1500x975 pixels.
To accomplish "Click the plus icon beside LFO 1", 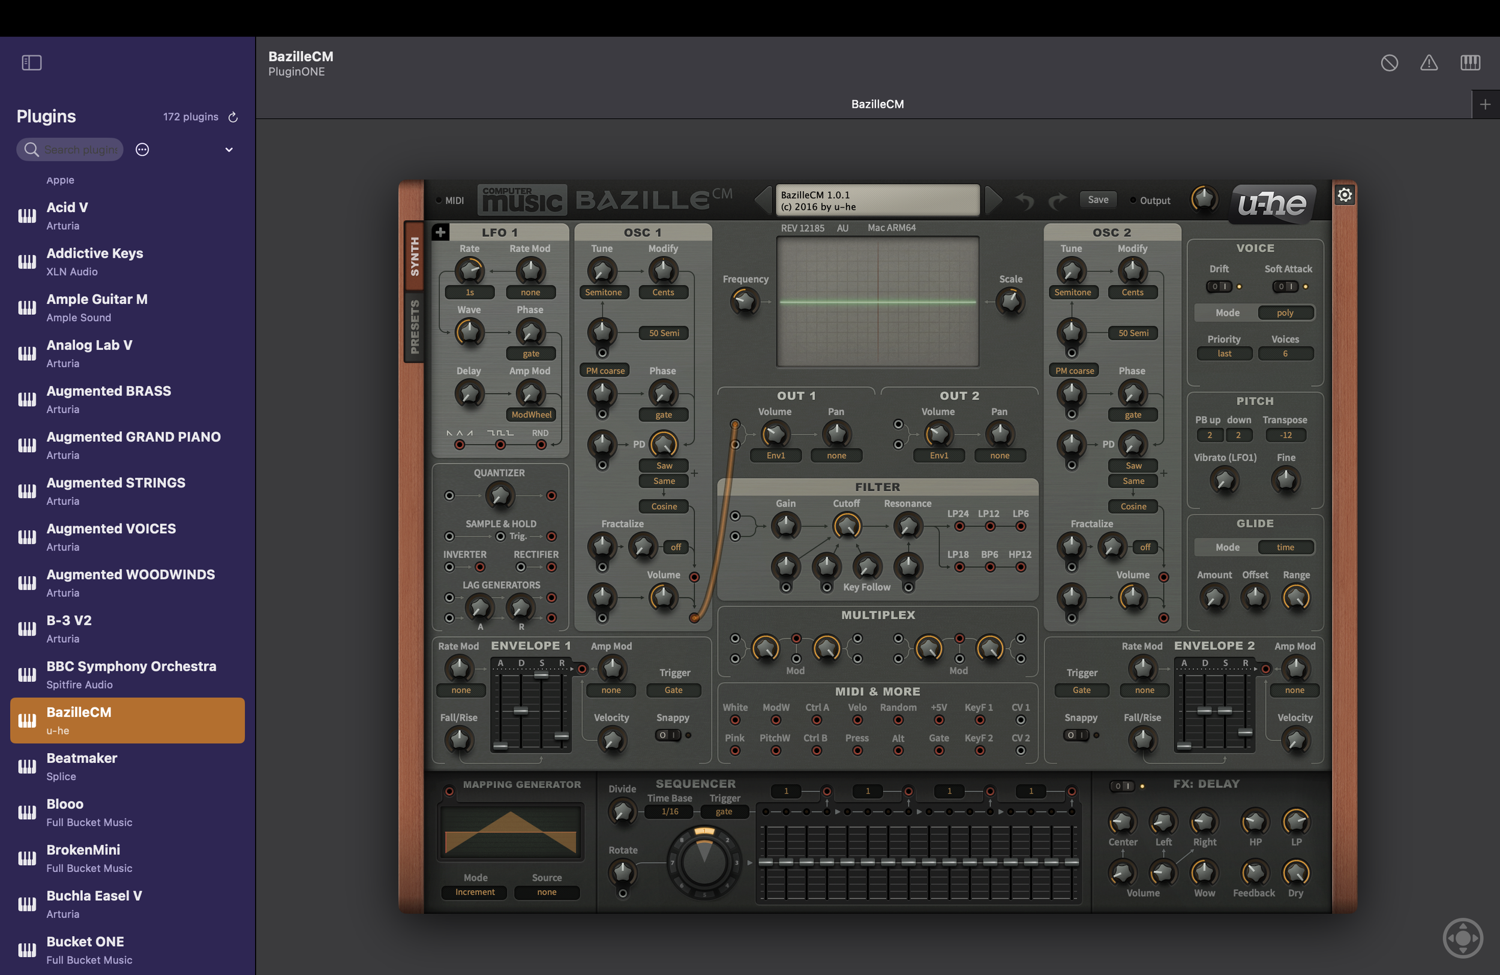I will 440,232.
